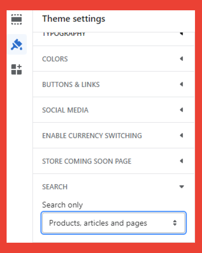Image resolution: width=202 pixels, height=253 pixels.
Task: Expand the Buttons & Links arrow
Action: click(181, 84)
